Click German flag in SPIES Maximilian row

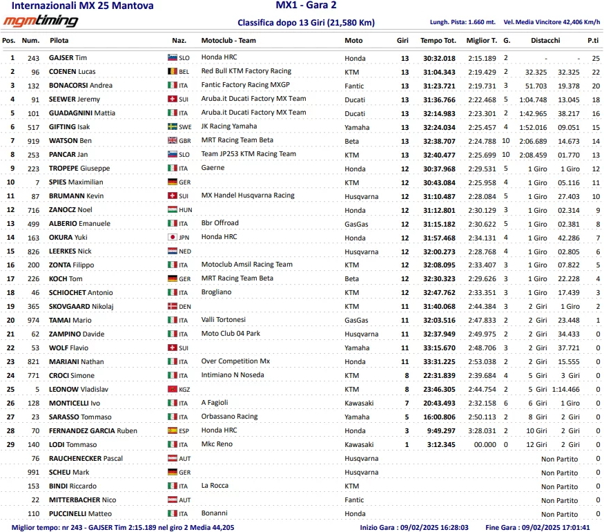(172, 182)
